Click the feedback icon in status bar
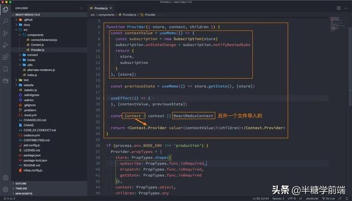Viewport: 352px width, 201px height. [340, 199]
